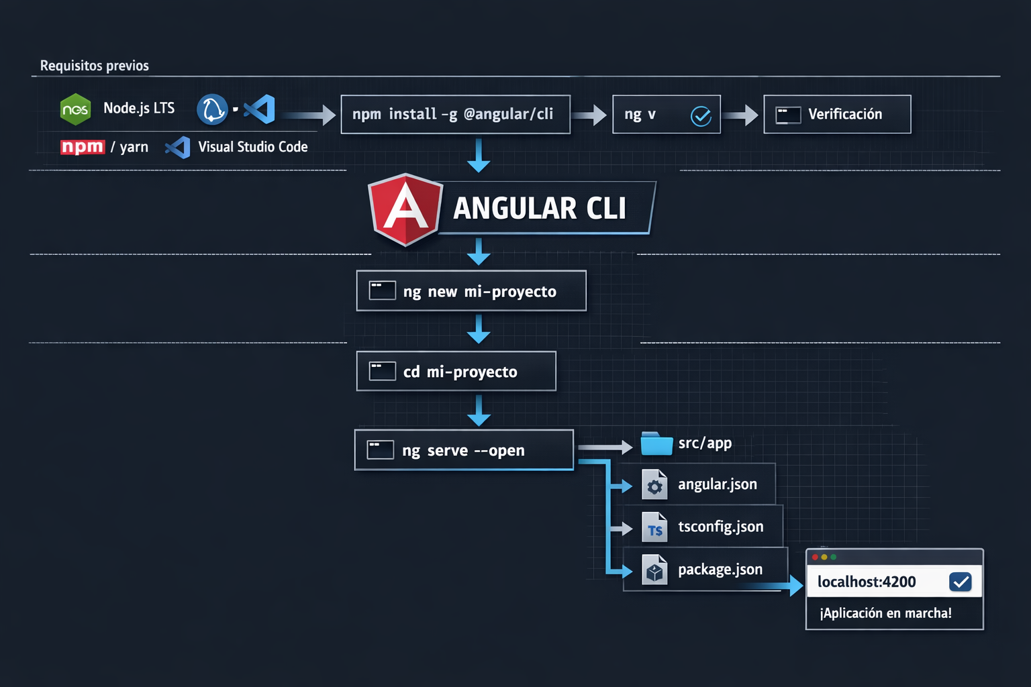Click the "ng v" command text
1031x687 pixels.
tap(640, 115)
